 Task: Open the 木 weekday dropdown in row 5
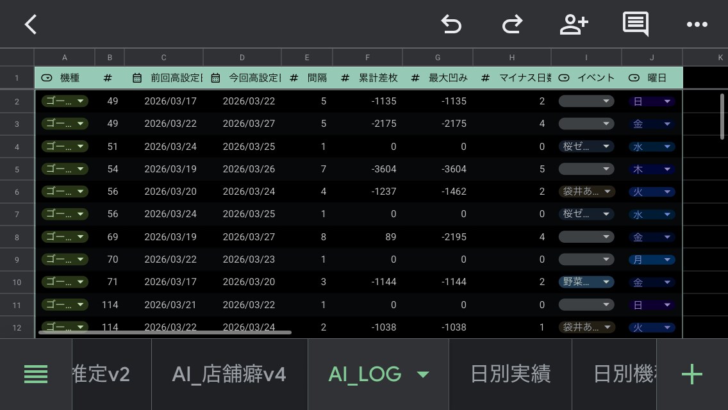tap(651, 169)
